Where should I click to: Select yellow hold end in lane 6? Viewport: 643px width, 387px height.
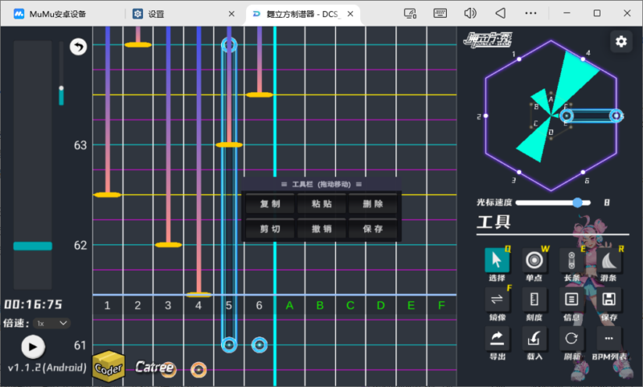click(260, 95)
